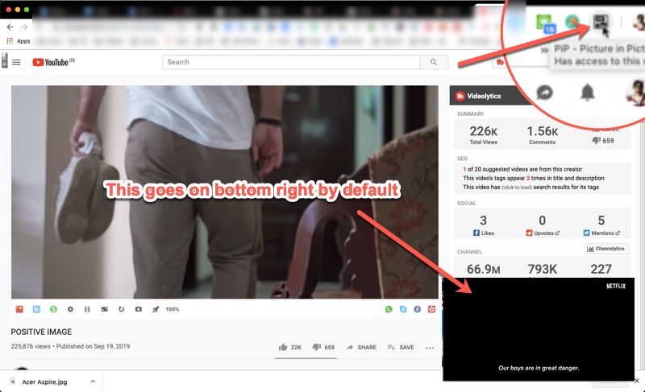Click the '(click to load)' search results link
The width and height of the screenshot is (645, 392).
517,188
